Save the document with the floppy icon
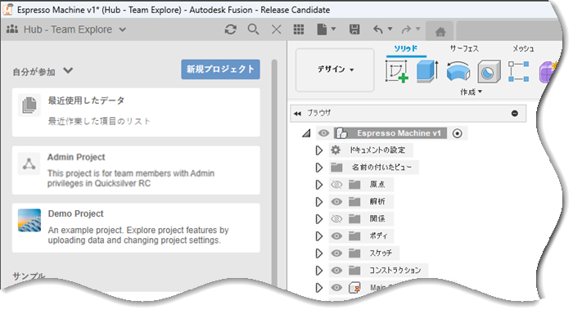 tap(354, 29)
